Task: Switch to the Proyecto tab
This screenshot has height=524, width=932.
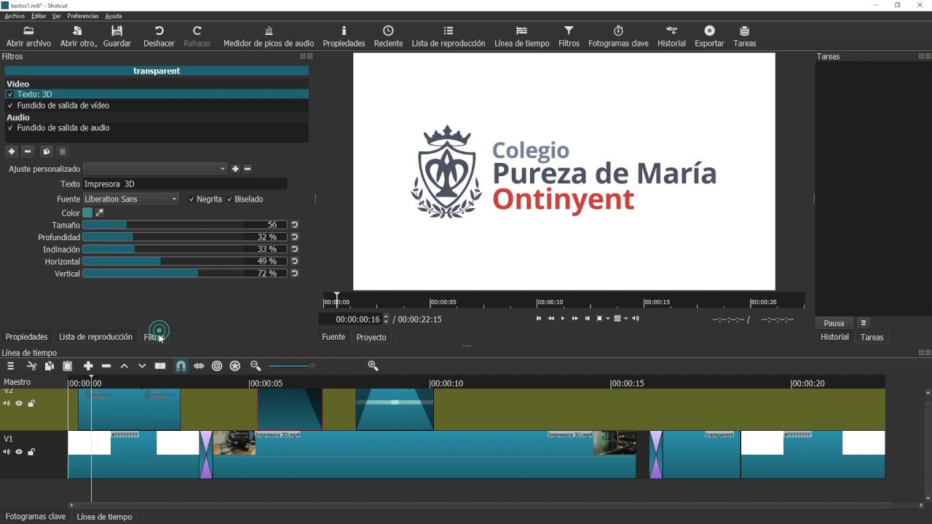Action: (371, 338)
